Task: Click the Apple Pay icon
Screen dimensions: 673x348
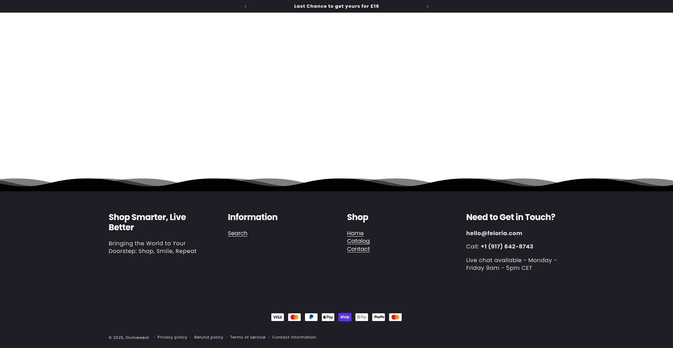Action: (x=328, y=317)
